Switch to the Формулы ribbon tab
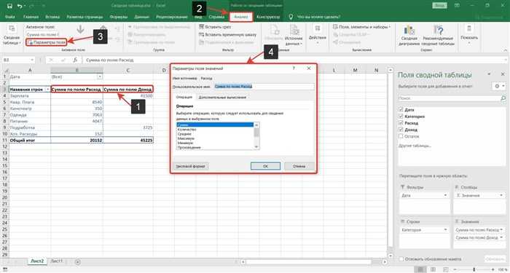 118,17
